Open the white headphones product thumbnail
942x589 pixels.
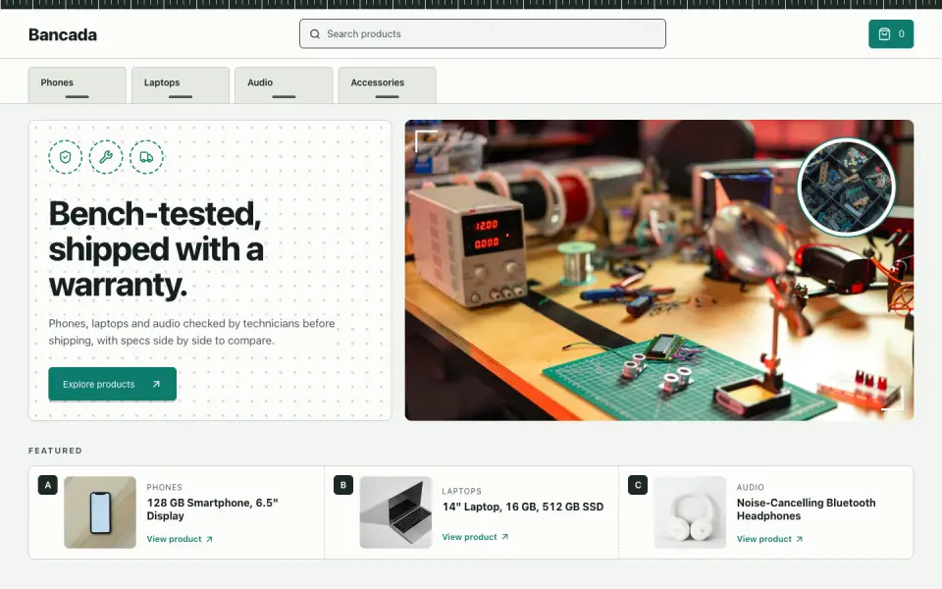pos(690,512)
